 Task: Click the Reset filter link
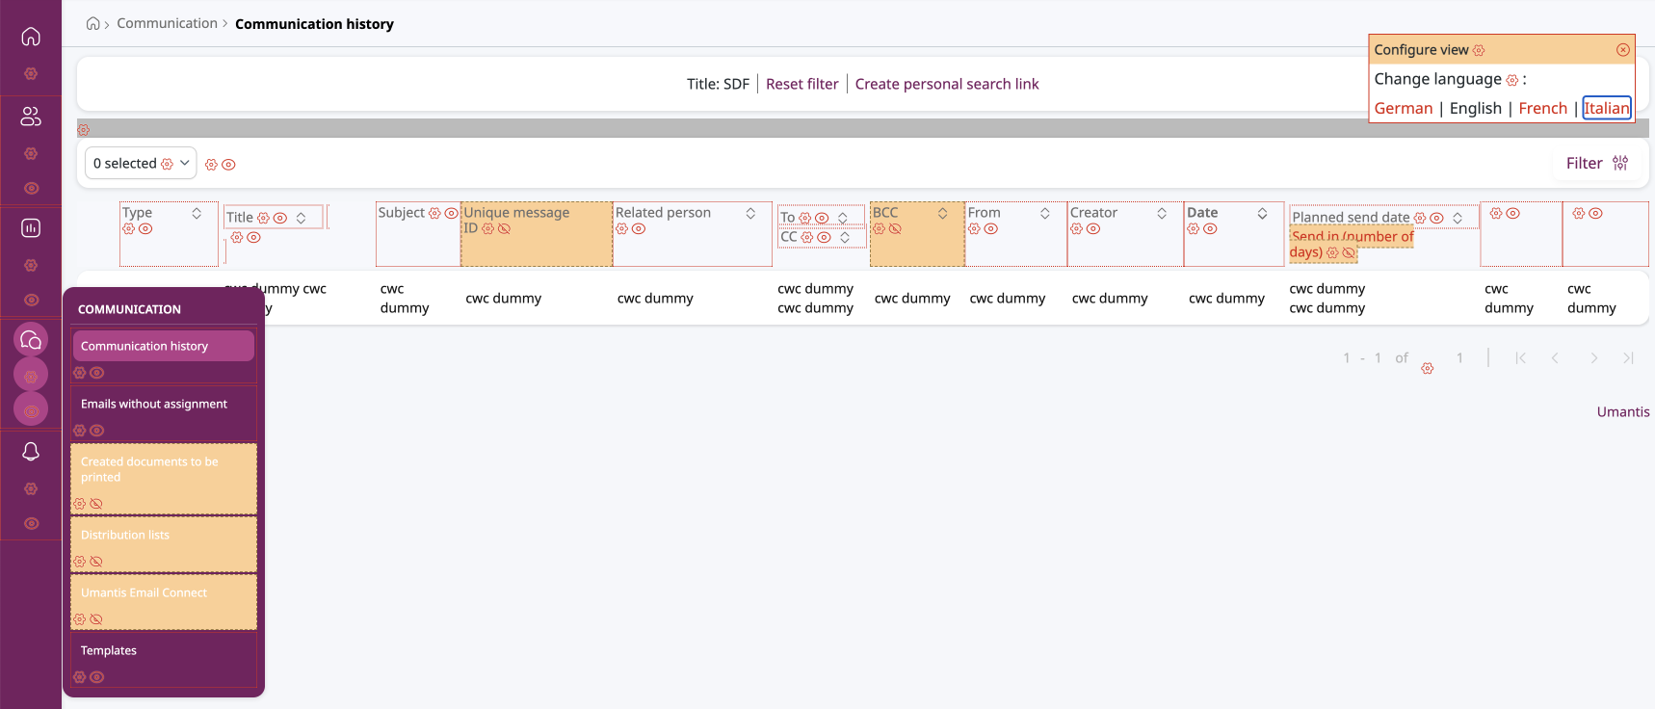[801, 85]
